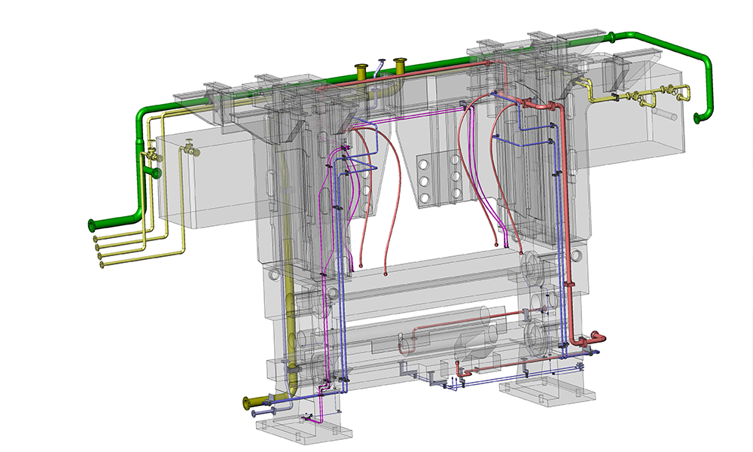The width and height of the screenshot is (753, 452).
Task: Click the six-hole plate in the center
Action: [x=439, y=180]
